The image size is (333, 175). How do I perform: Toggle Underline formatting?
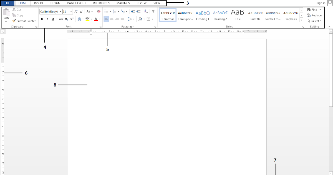[52, 19]
